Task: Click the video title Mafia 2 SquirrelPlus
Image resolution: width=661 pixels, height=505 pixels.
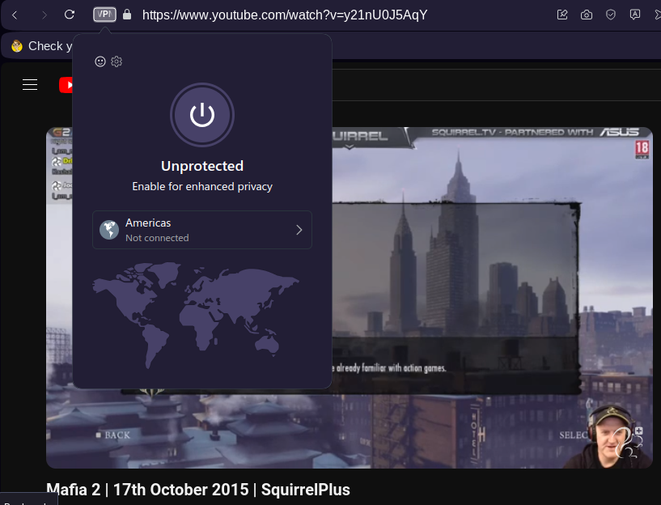Action: pyautogui.click(x=198, y=490)
